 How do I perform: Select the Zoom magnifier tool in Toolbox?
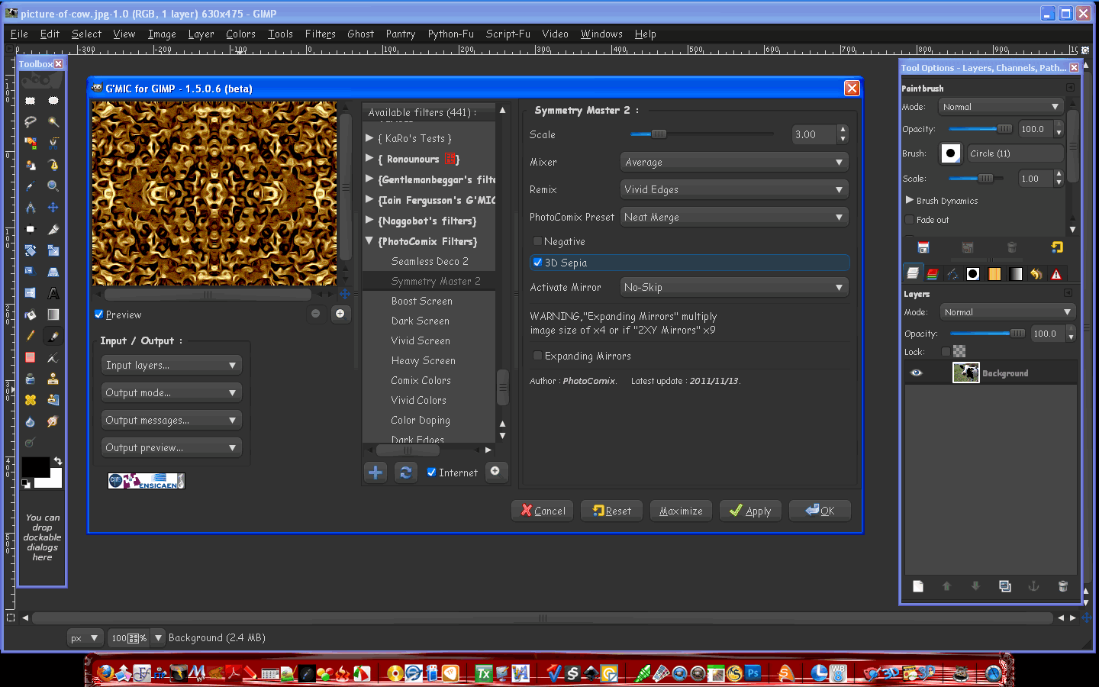[53, 186]
